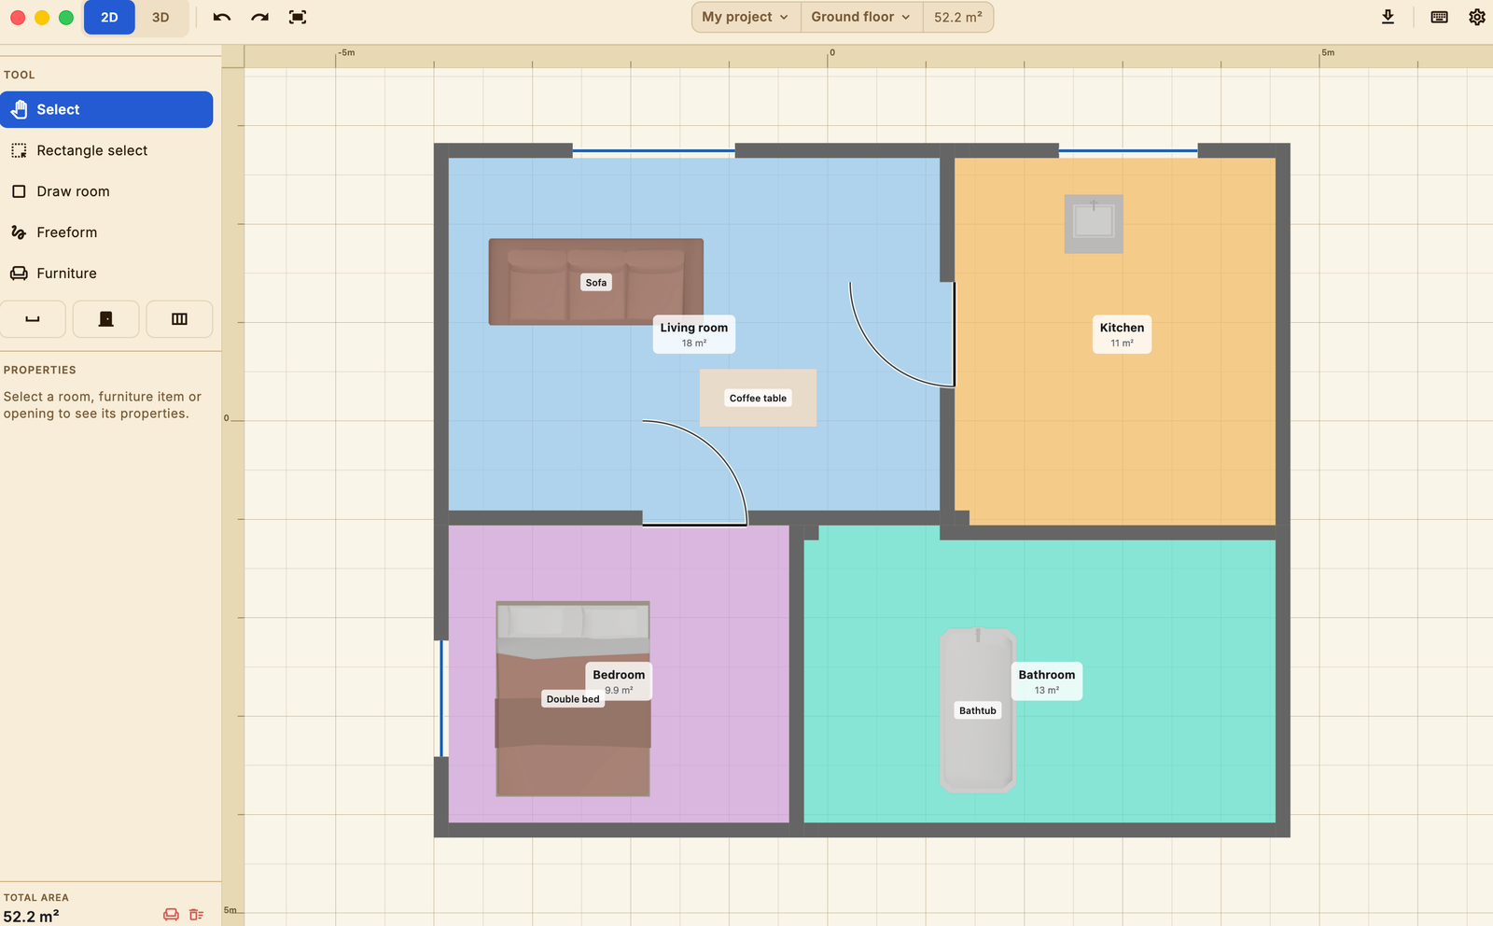Select the Double bed in the bedroom

click(x=573, y=699)
